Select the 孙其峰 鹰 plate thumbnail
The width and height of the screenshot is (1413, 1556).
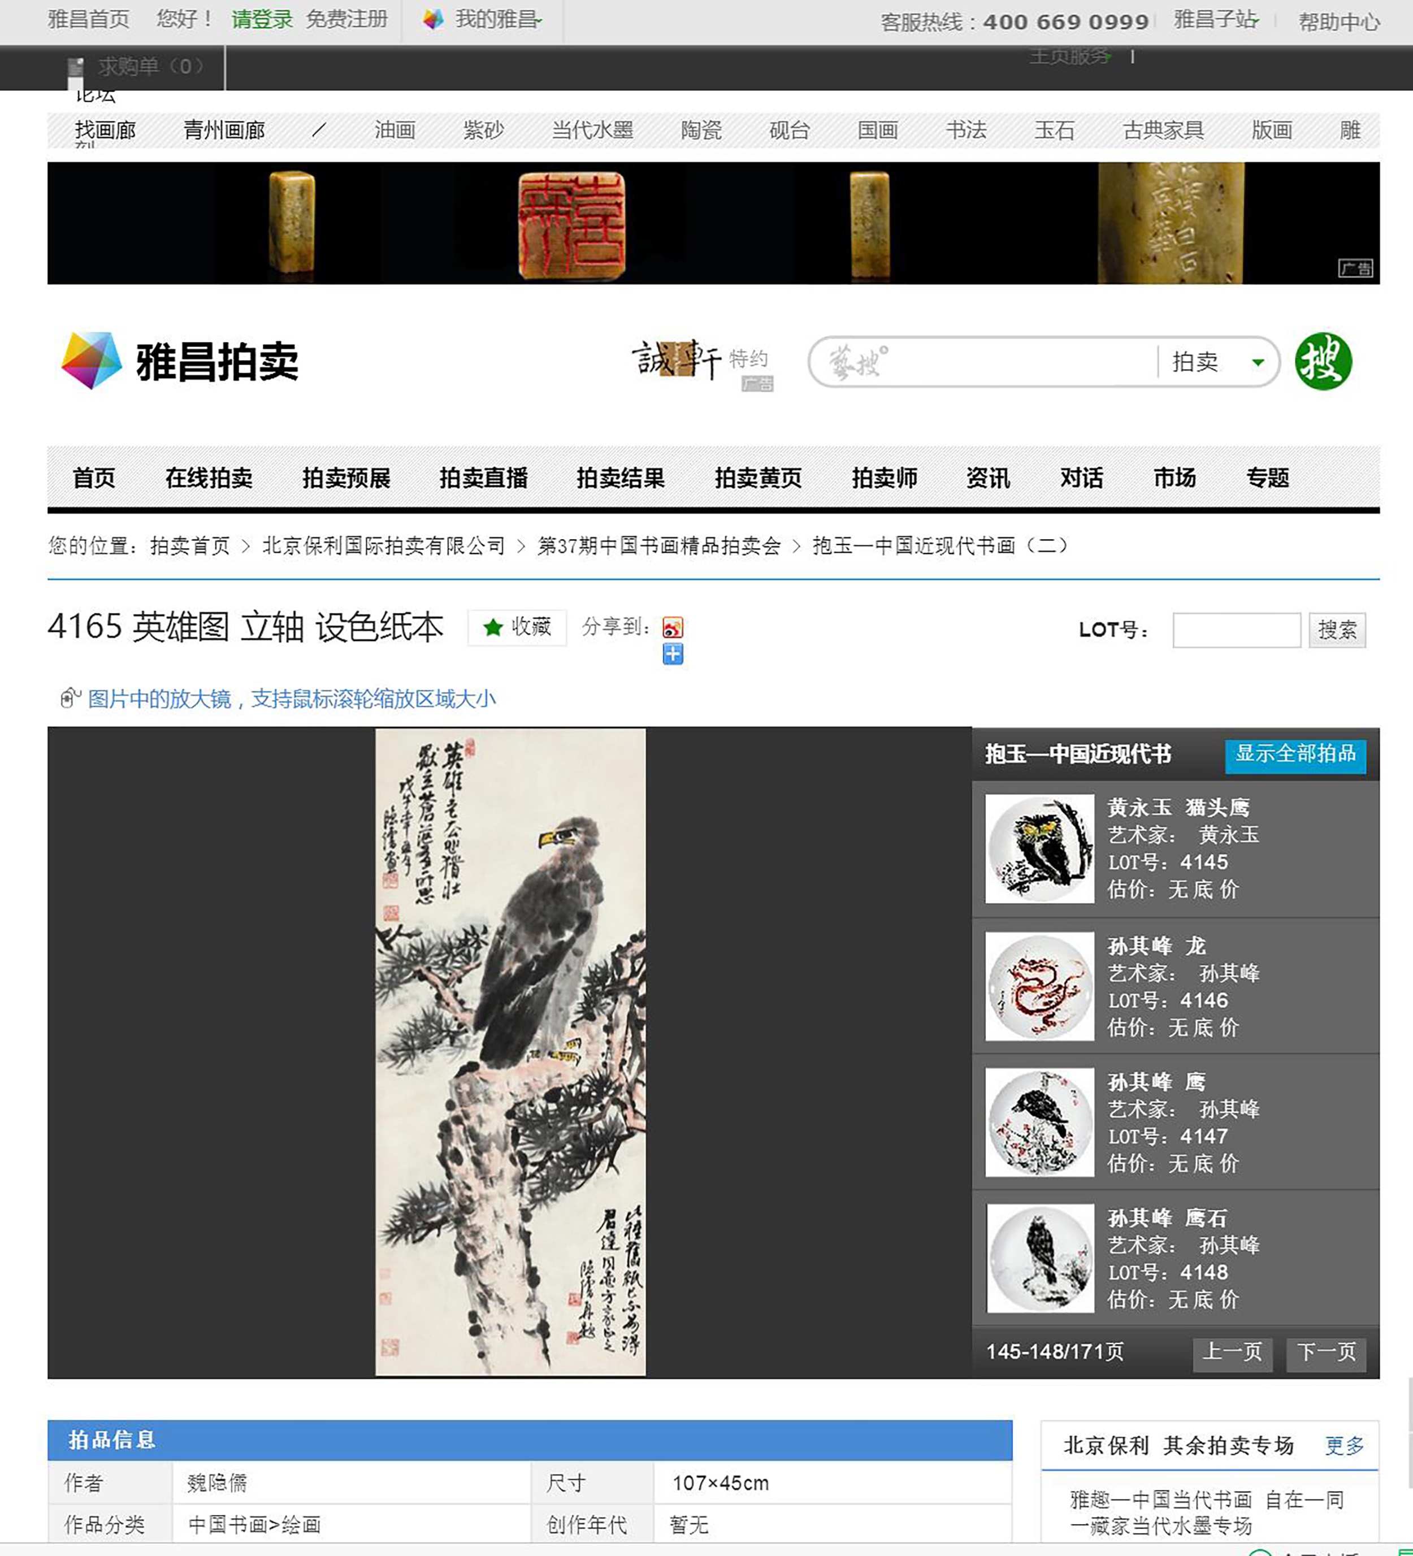click(1039, 1122)
